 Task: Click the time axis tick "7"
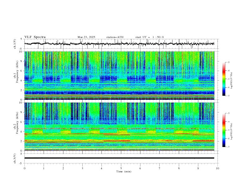pyautogui.click(x=160, y=168)
